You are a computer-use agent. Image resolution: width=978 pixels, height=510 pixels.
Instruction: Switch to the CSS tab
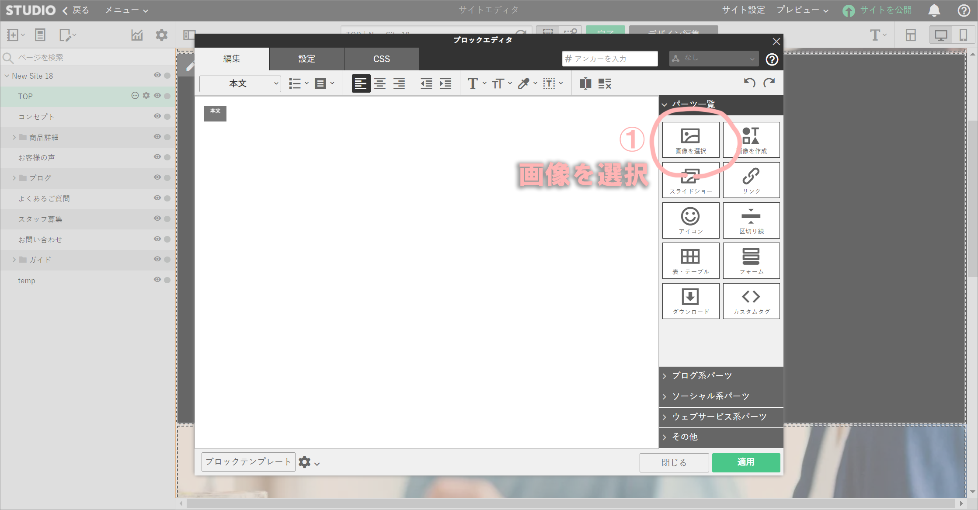[381, 59]
